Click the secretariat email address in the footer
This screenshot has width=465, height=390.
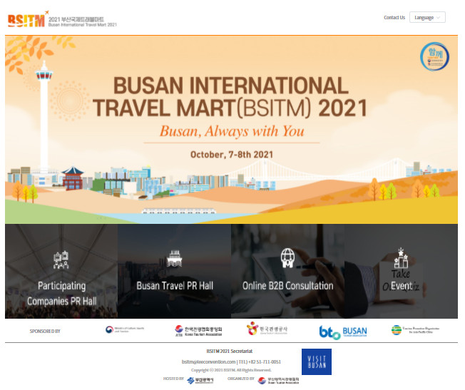(x=208, y=361)
